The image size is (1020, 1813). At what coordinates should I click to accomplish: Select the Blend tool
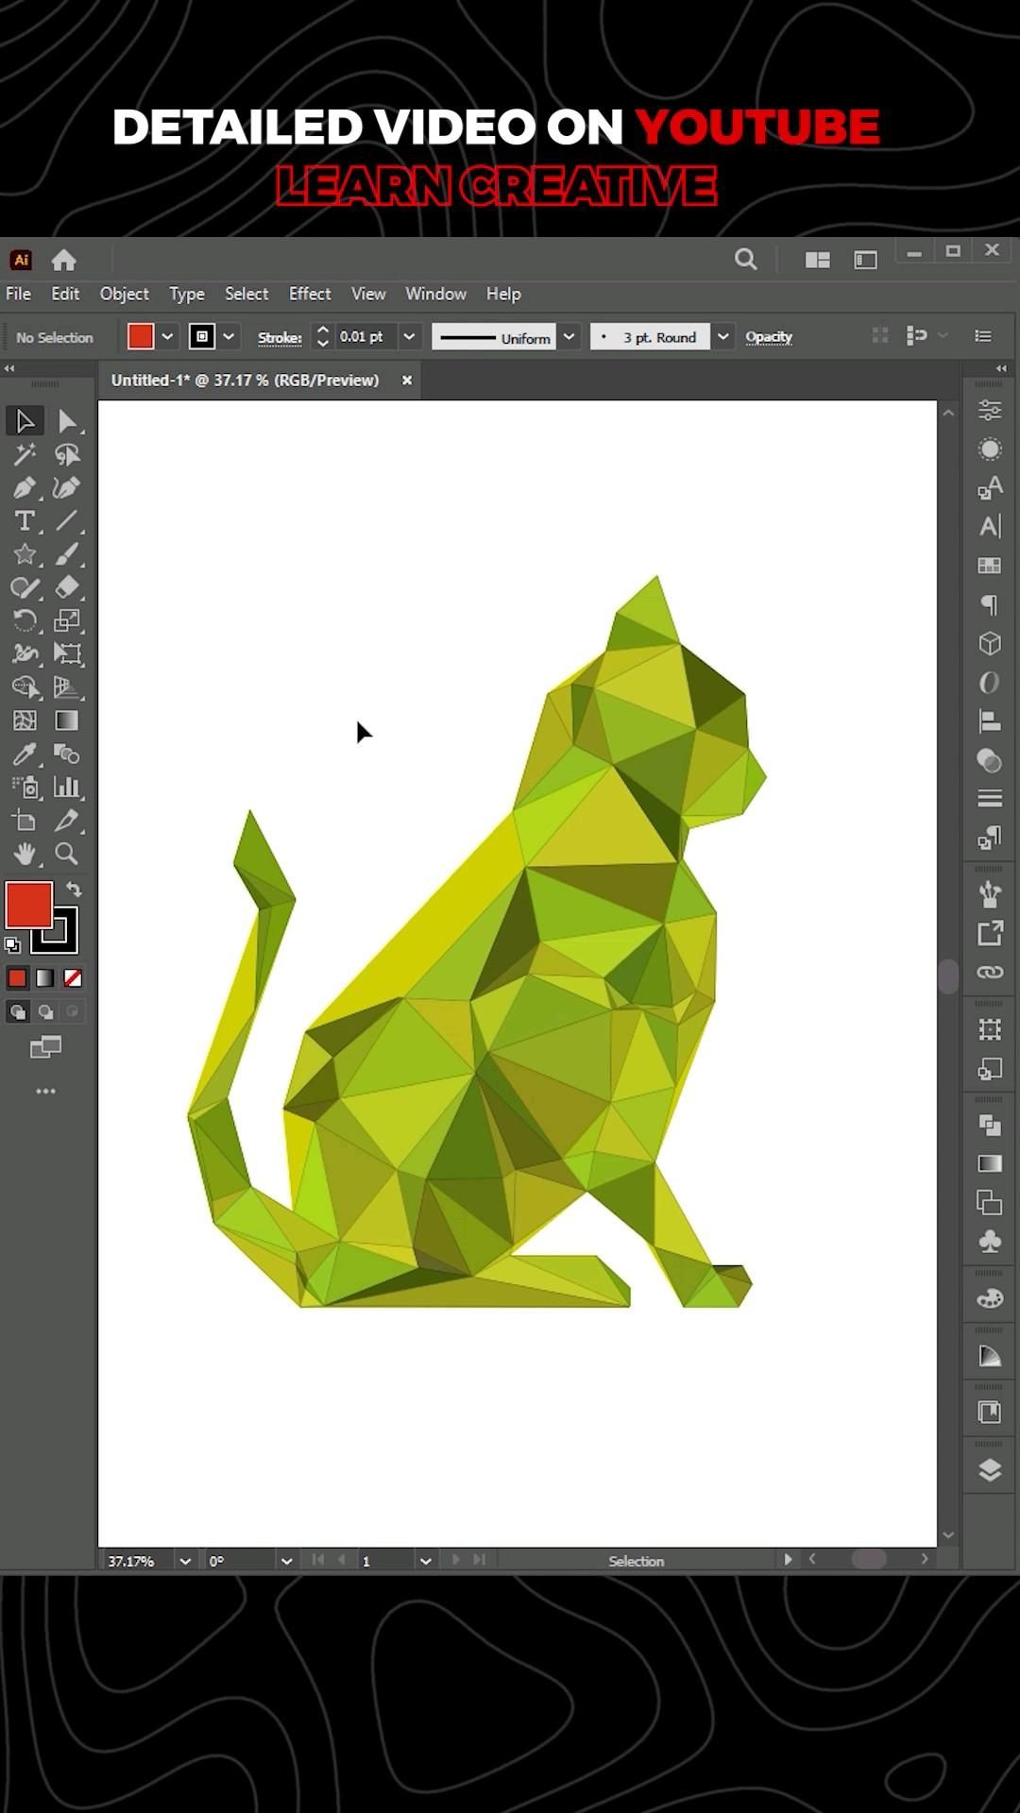point(67,754)
